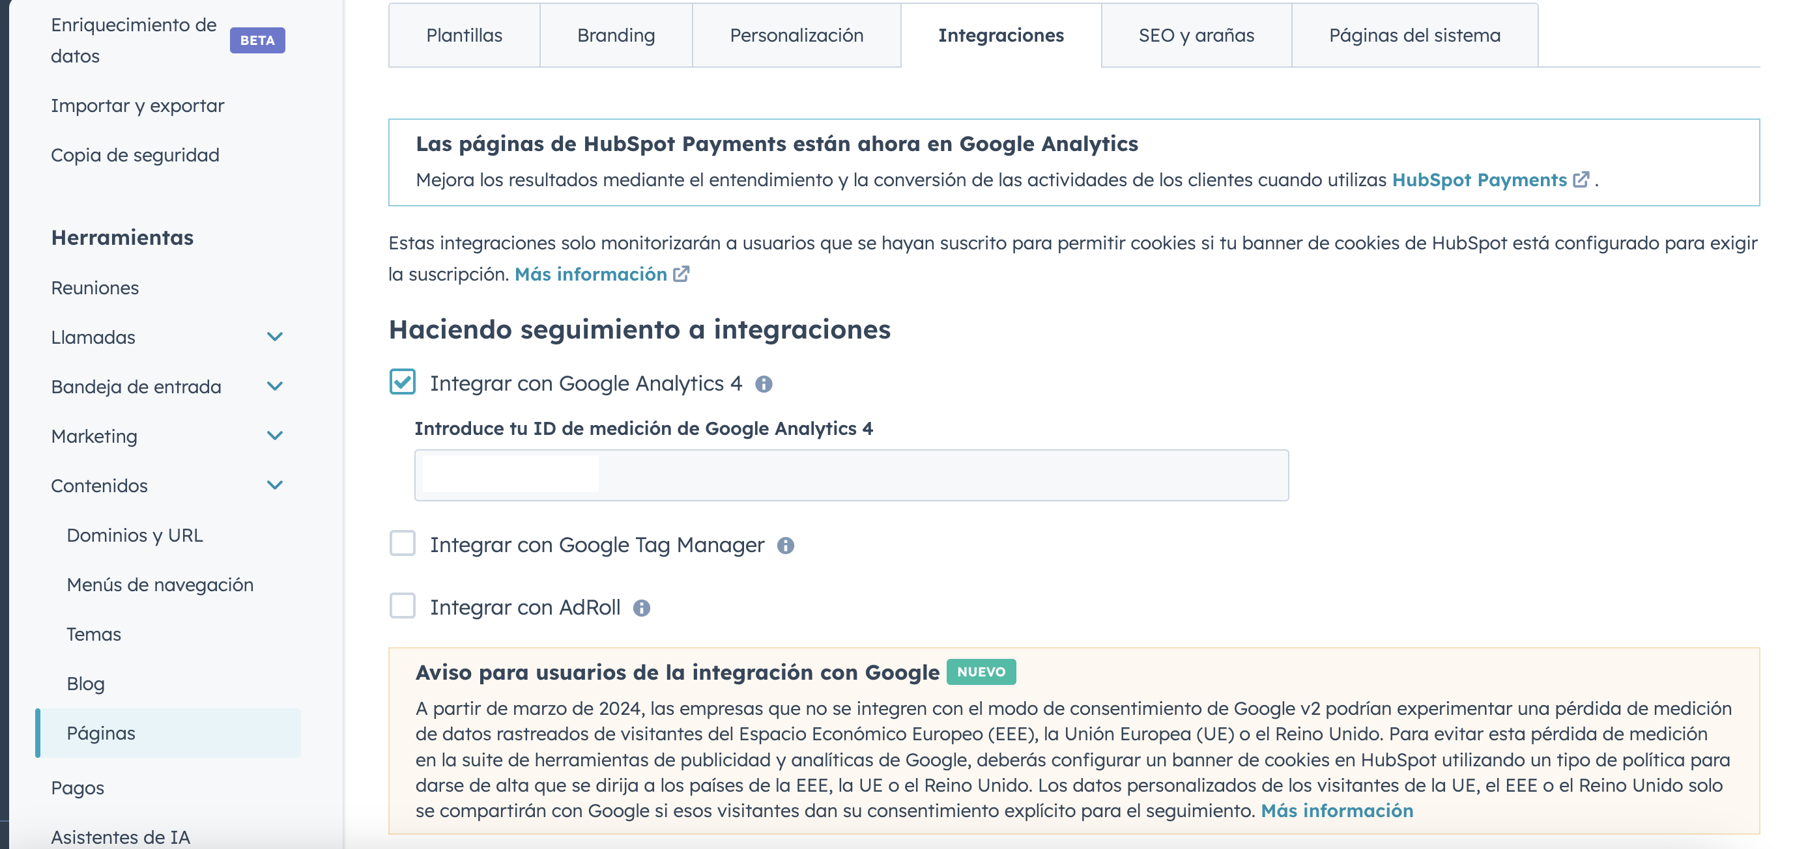Open Dominios y URL settings

click(134, 535)
